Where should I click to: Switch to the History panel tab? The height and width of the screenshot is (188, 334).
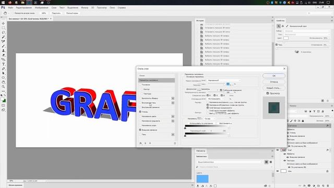tap(200, 21)
